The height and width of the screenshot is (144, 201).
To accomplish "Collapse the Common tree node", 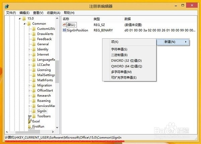I will click(24, 24).
